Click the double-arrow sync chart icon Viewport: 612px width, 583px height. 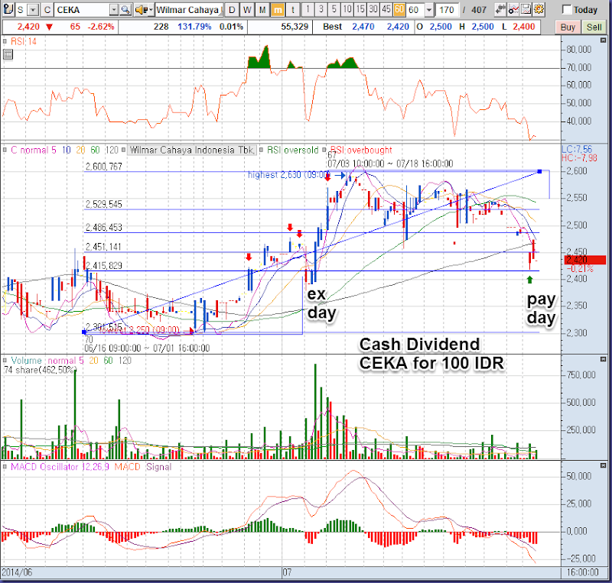pos(500,9)
